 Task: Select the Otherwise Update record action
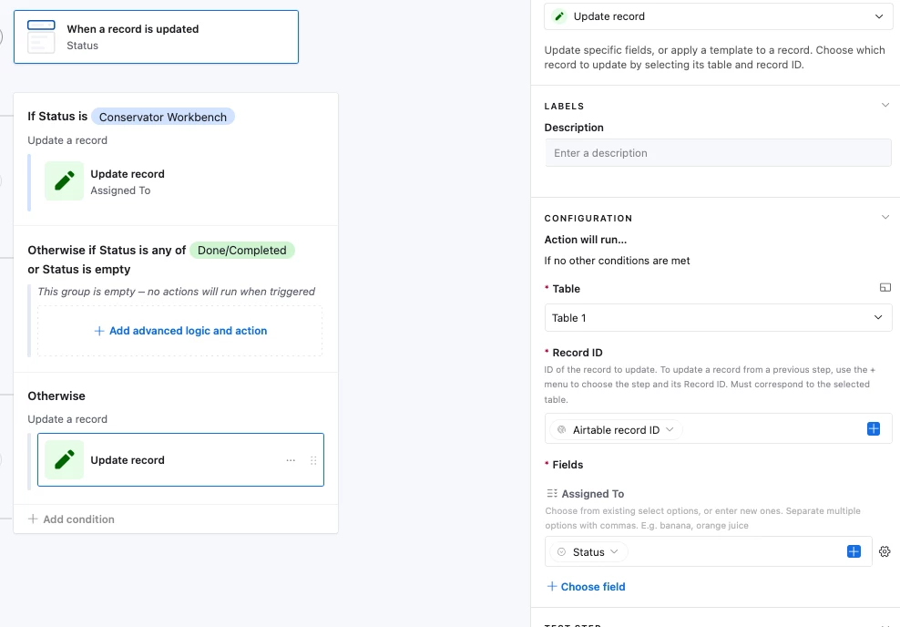pos(180,460)
